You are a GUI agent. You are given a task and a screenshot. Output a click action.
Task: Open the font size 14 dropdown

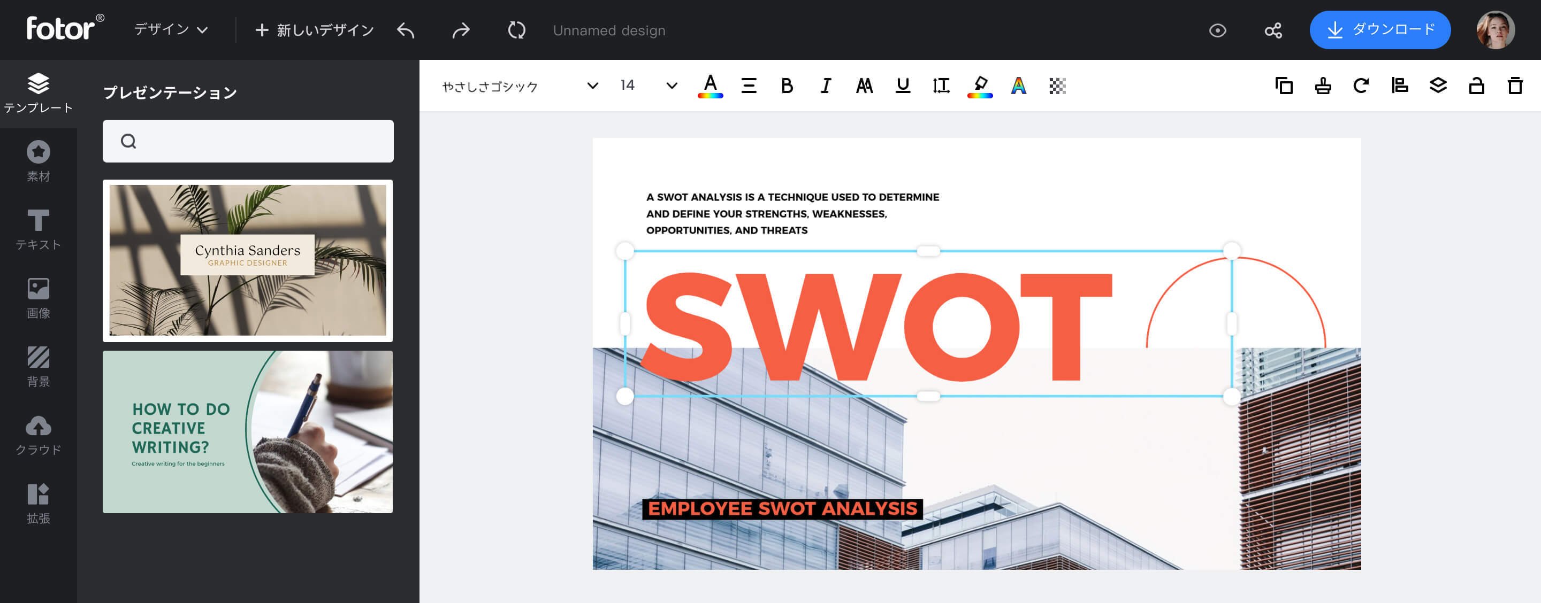click(671, 86)
